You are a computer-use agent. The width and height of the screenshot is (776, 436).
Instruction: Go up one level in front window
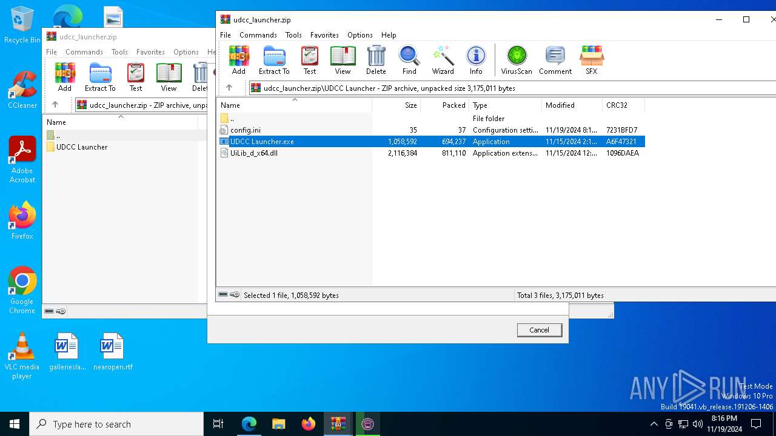229,88
